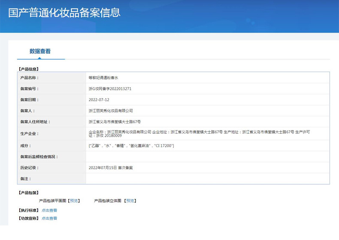
Task: Open 点击查看 link beside 功效宣称
Action: (x=49, y=219)
